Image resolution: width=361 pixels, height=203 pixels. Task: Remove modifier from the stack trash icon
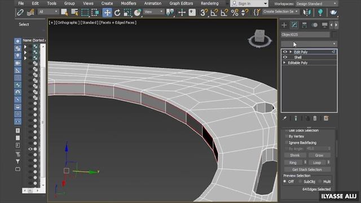pyautogui.click(x=315, y=118)
